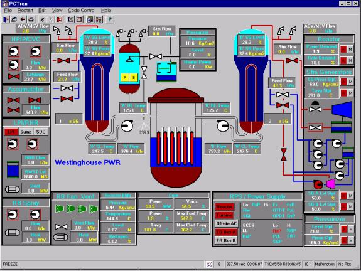The height and width of the screenshot is (271, 361).
Task: Switch Rate Demand to manual M
Action: coord(350,60)
